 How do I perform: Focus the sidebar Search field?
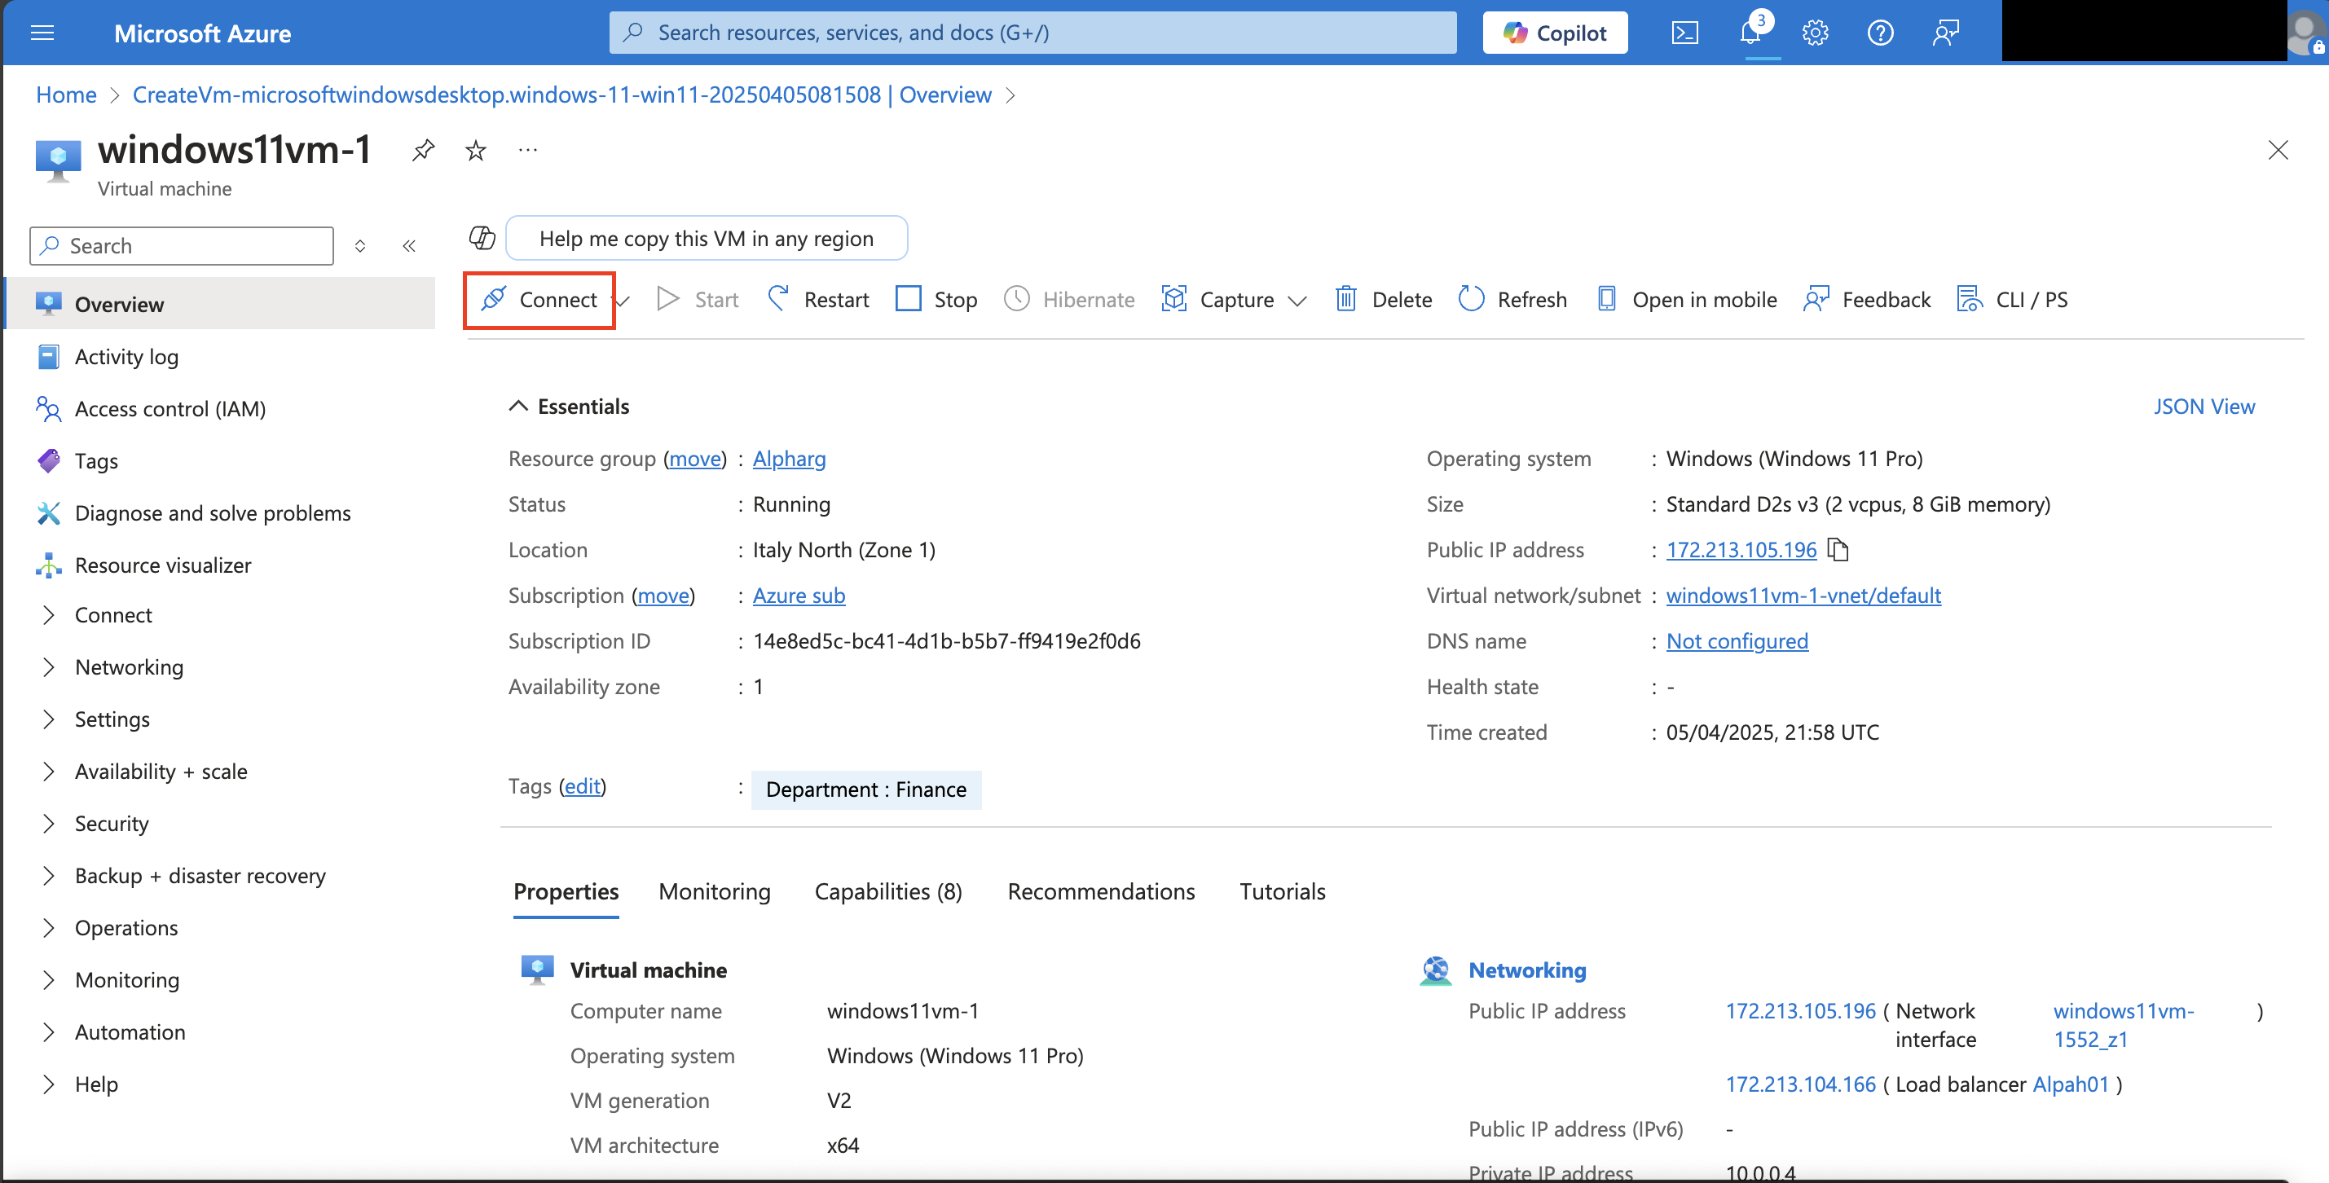click(182, 246)
